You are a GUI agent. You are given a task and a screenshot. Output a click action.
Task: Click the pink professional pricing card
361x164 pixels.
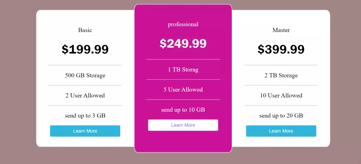click(x=183, y=141)
